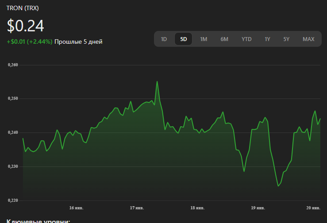Image resolution: width=327 pixels, height=223 pixels.
Task: Switch chart to 1Y range
Action: tap(267, 39)
